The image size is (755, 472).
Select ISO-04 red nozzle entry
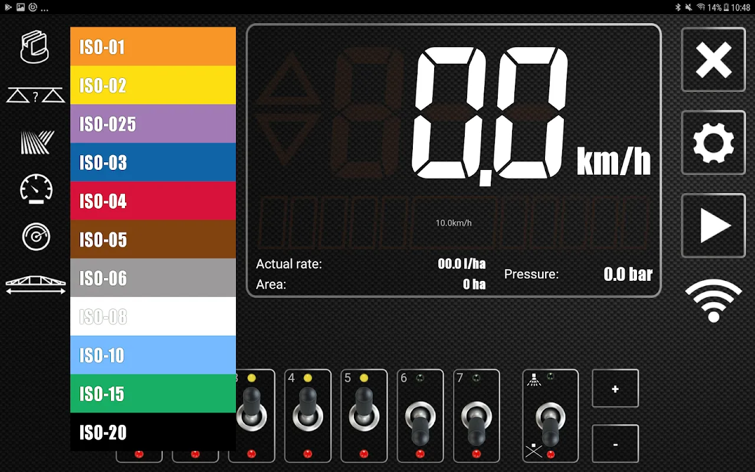pyautogui.click(x=153, y=201)
